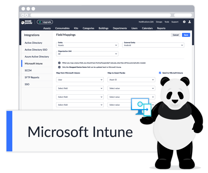Open the second Select field dropdown

80,97
